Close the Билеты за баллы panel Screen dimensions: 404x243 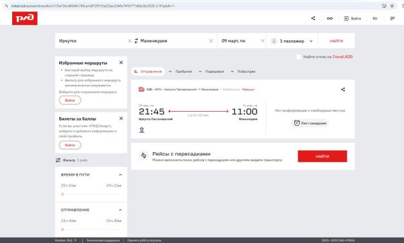121,118
